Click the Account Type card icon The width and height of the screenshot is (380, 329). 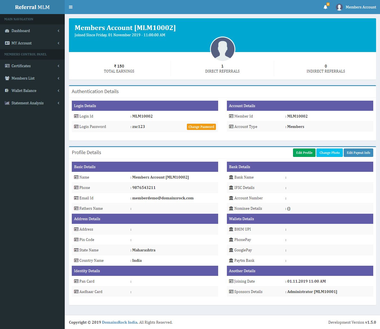coord(231,127)
